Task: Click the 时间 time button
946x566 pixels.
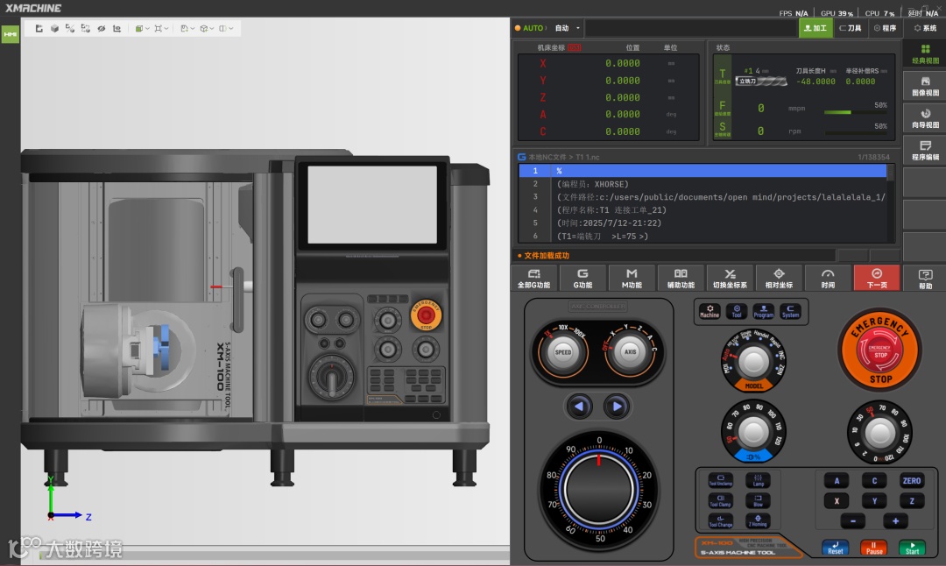Action: click(x=828, y=278)
